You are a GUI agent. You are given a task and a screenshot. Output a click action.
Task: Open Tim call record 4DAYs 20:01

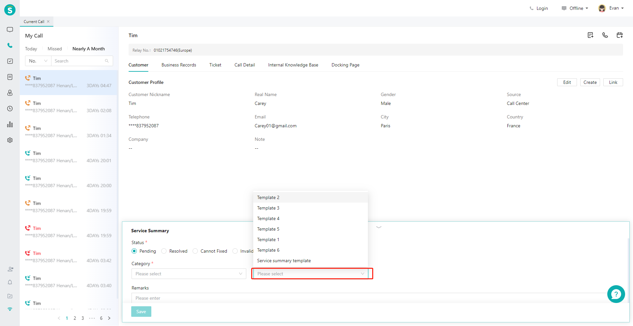coord(68,157)
